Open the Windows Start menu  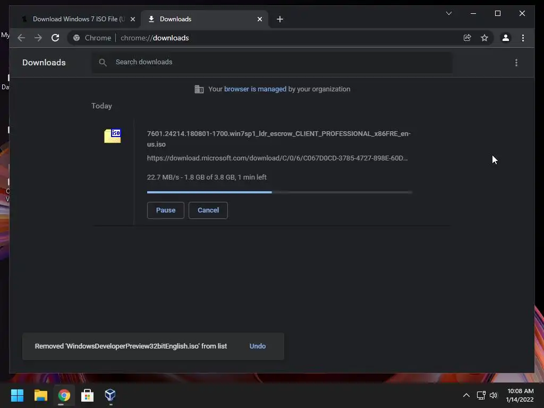tap(17, 395)
